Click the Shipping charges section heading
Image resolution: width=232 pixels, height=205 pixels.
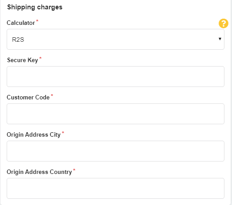tap(35, 7)
